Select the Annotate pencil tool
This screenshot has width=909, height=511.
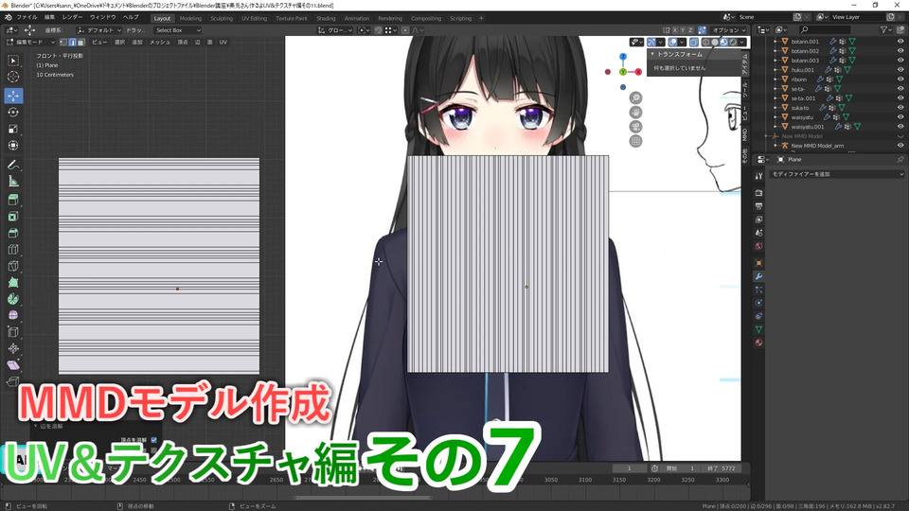point(12,165)
